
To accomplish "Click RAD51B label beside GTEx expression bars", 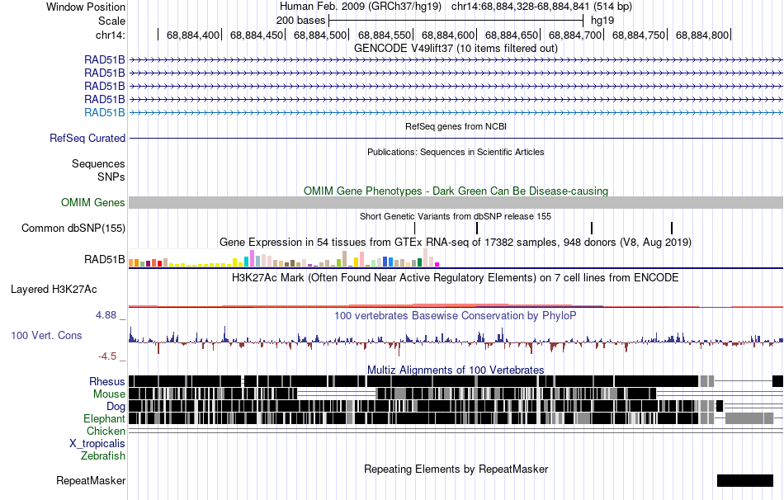I will pos(105,260).
